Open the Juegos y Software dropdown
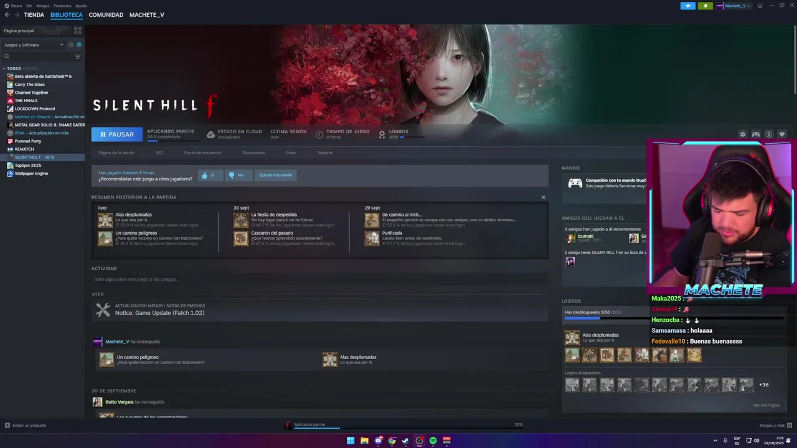 coord(34,45)
